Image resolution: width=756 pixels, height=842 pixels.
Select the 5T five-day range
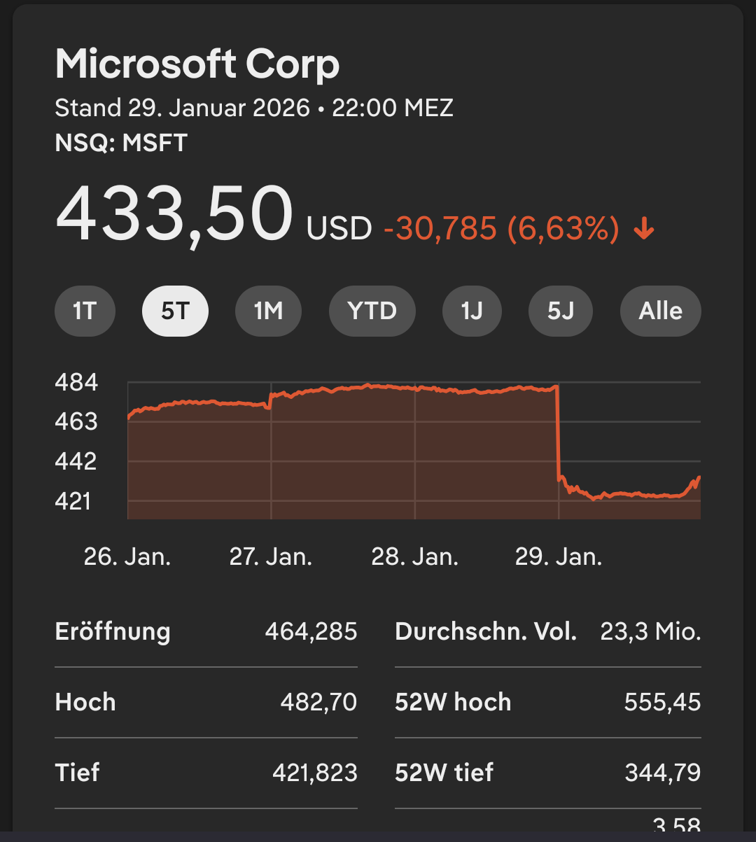click(175, 311)
